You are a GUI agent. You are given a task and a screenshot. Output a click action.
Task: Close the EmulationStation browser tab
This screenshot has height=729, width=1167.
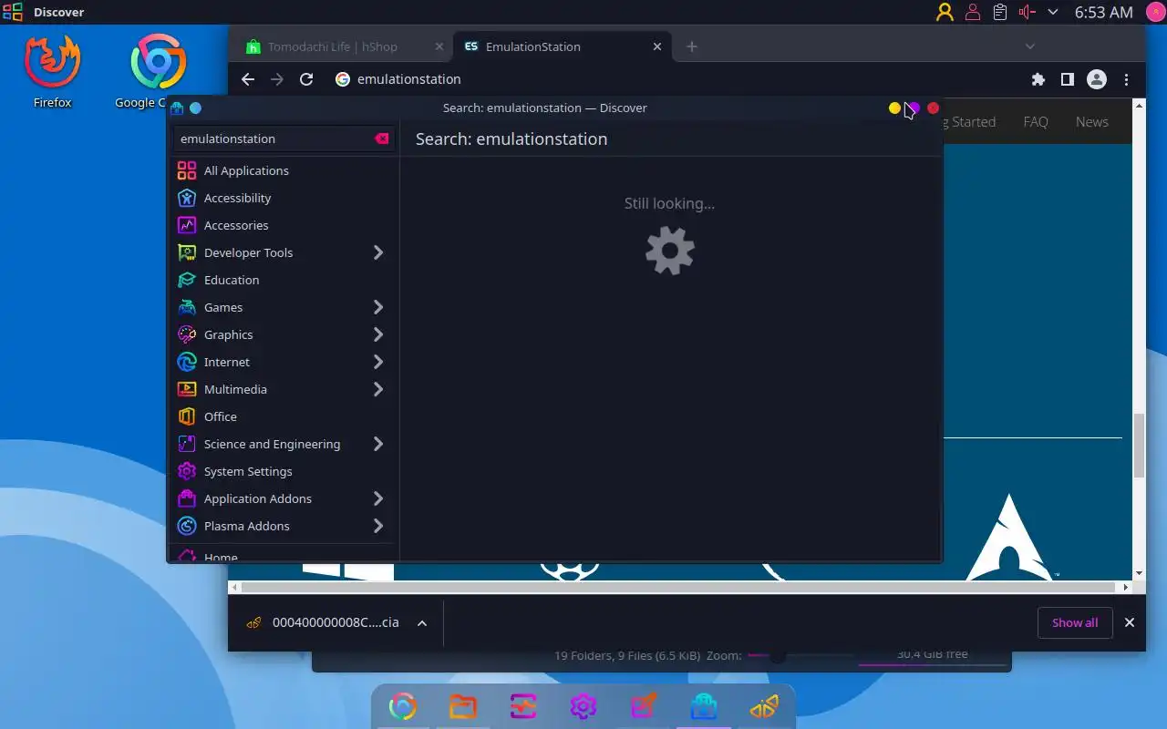tap(657, 46)
